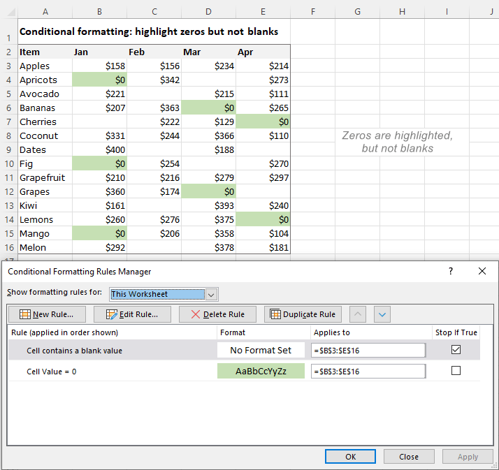Click the green AaBbCcYyZz format preview
Viewport: 499px width, 470px height.
(x=261, y=371)
